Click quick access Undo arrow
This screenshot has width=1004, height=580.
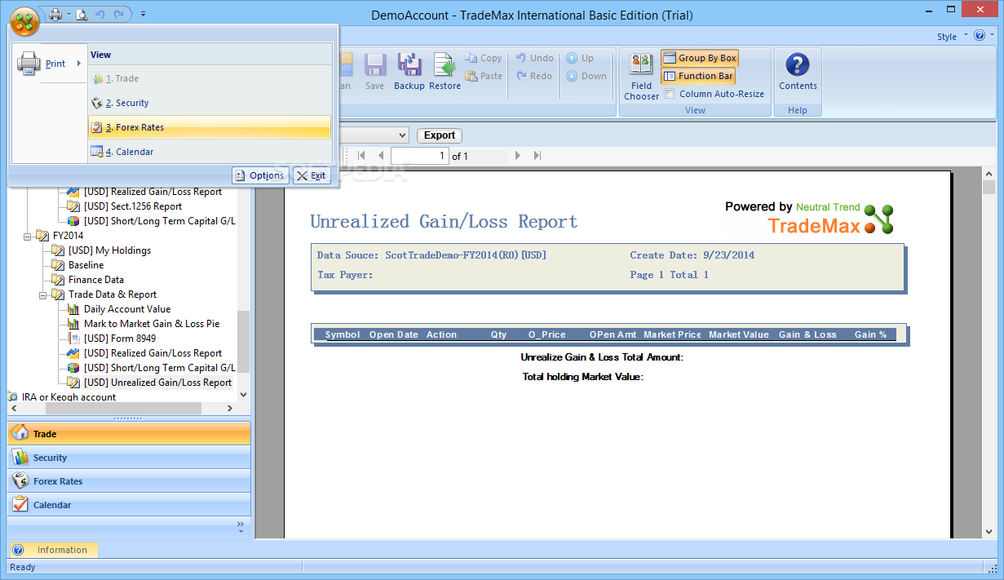(100, 14)
